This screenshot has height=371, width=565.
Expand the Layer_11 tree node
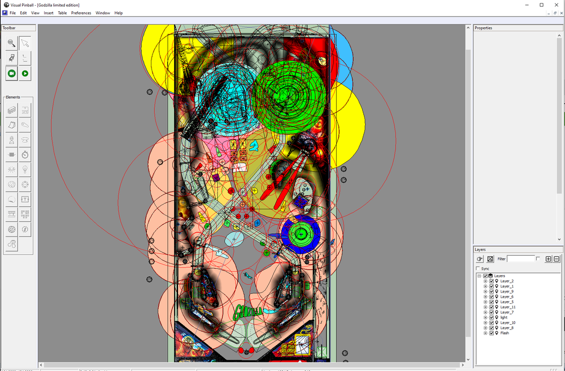[485, 307]
